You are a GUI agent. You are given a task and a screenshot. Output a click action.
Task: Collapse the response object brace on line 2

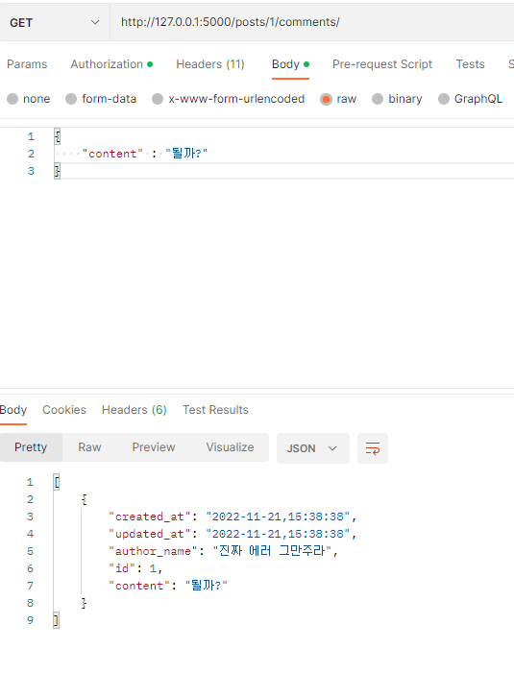click(85, 499)
